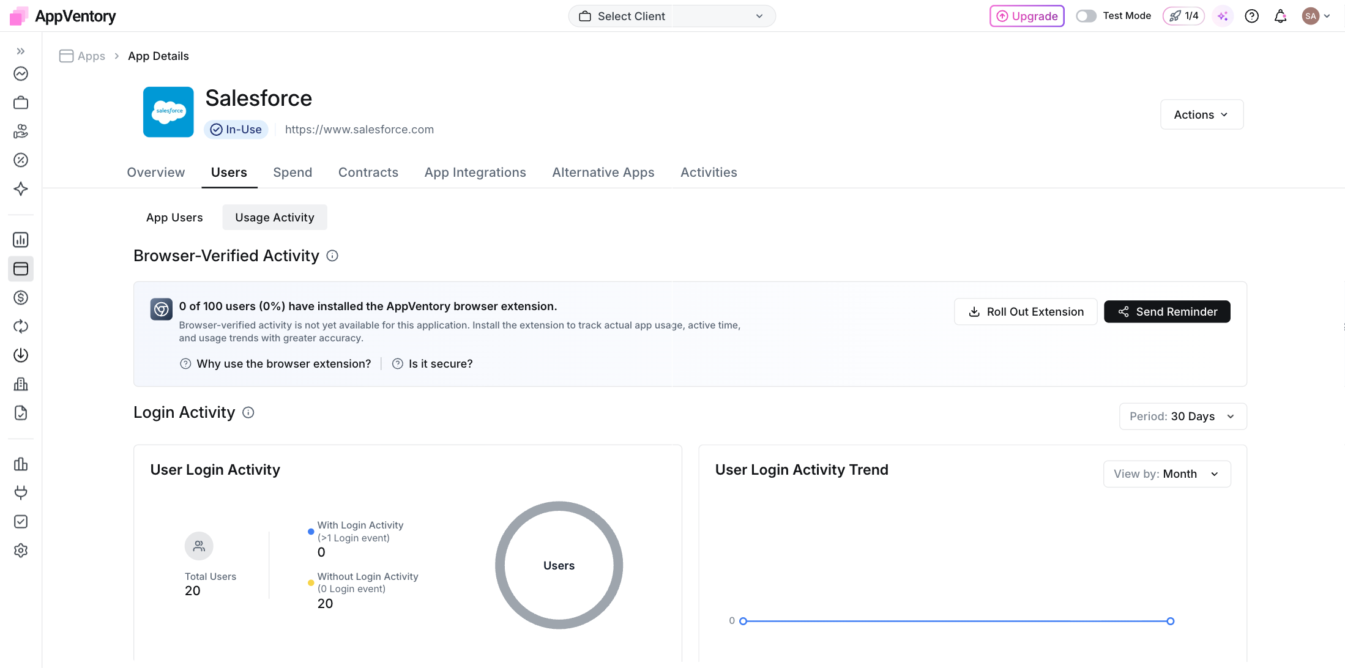
Task: Open the percent discount icon in sidebar
Action: [x=21, y=160]
